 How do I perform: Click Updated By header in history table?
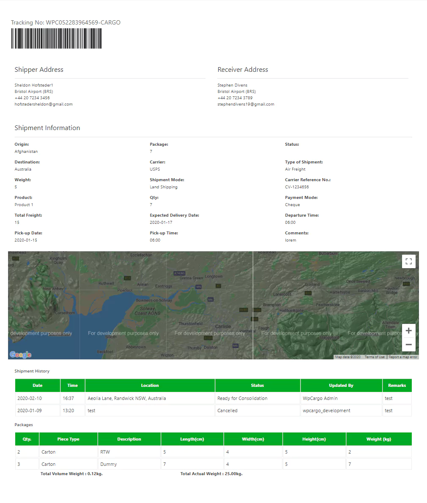click(x=341, y=385)
